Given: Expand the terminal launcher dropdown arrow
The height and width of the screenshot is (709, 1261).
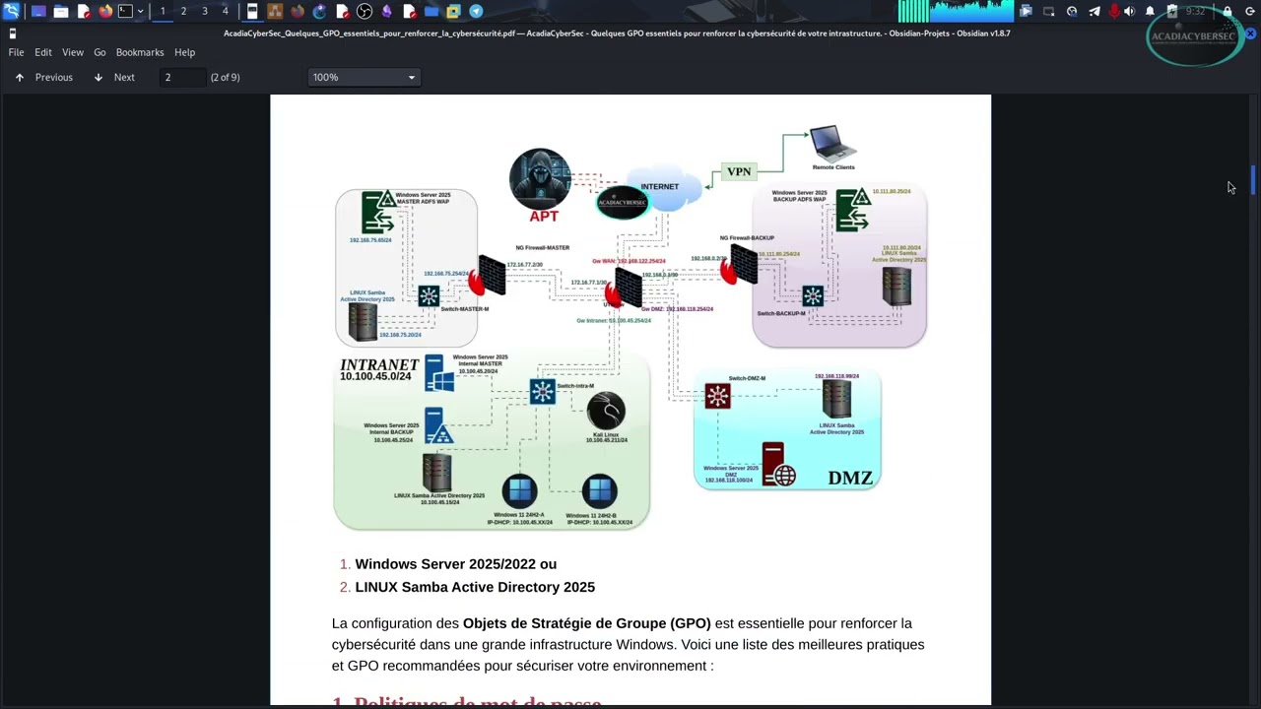Looking at the screenshot, I should 141,11.
